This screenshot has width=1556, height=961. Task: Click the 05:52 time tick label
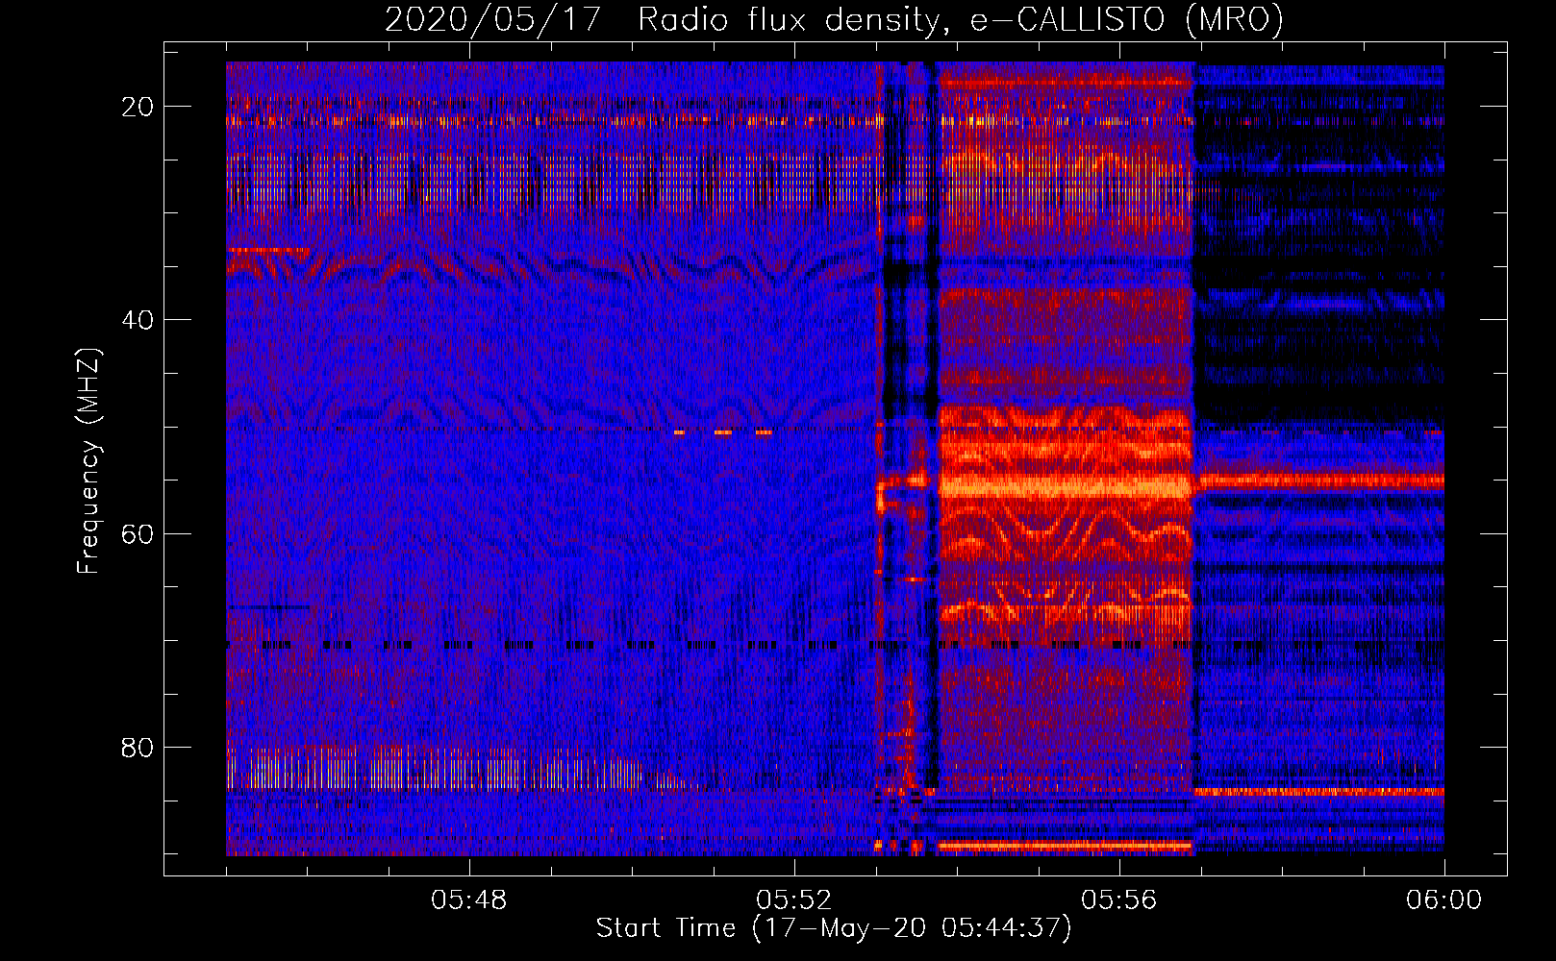[x=794, y=900]
